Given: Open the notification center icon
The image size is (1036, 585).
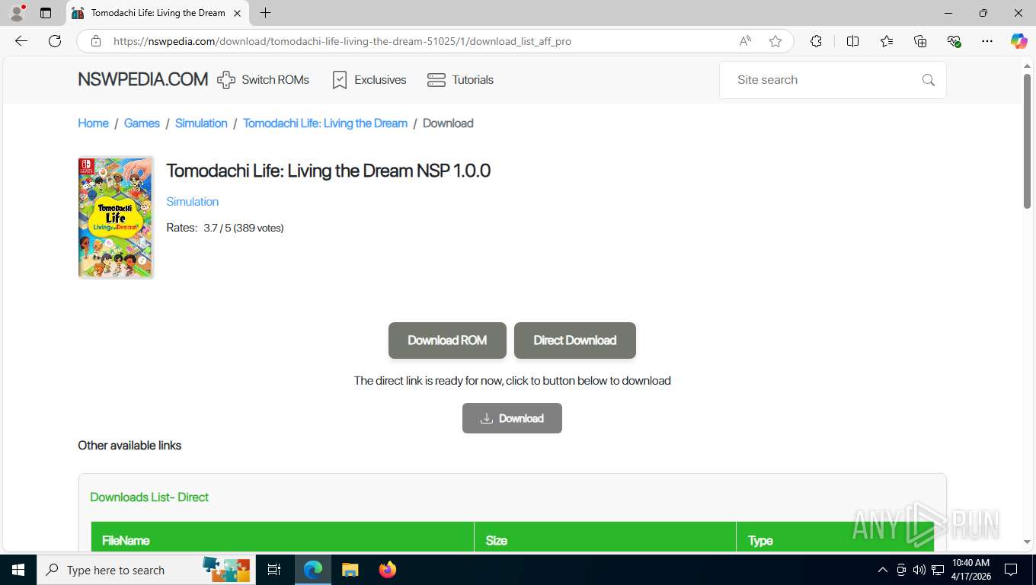Looking at the screenshot, I should click(x=1011, y=570).
